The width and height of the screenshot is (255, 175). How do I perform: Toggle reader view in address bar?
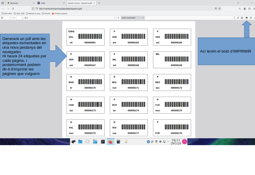click(216, 9)
